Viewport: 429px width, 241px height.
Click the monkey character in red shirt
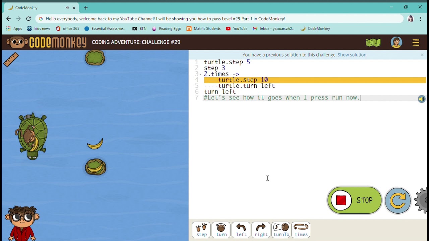click(x=22, y=223)
